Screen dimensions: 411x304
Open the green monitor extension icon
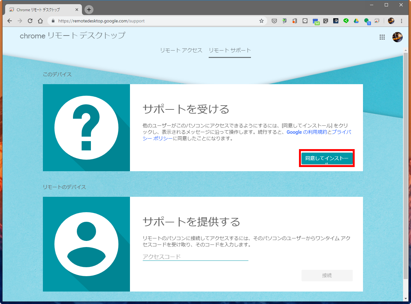coord(284,21)
